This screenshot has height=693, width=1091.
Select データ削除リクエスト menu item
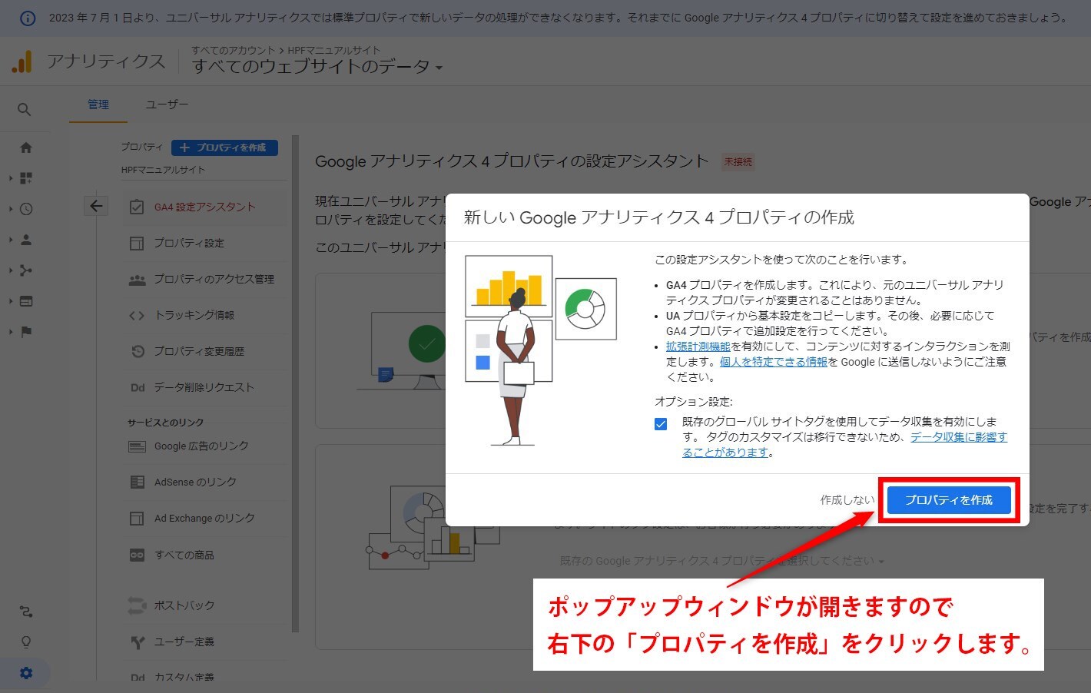204,387
